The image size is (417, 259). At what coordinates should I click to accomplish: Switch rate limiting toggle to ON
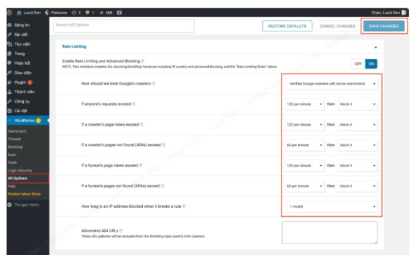371,64
